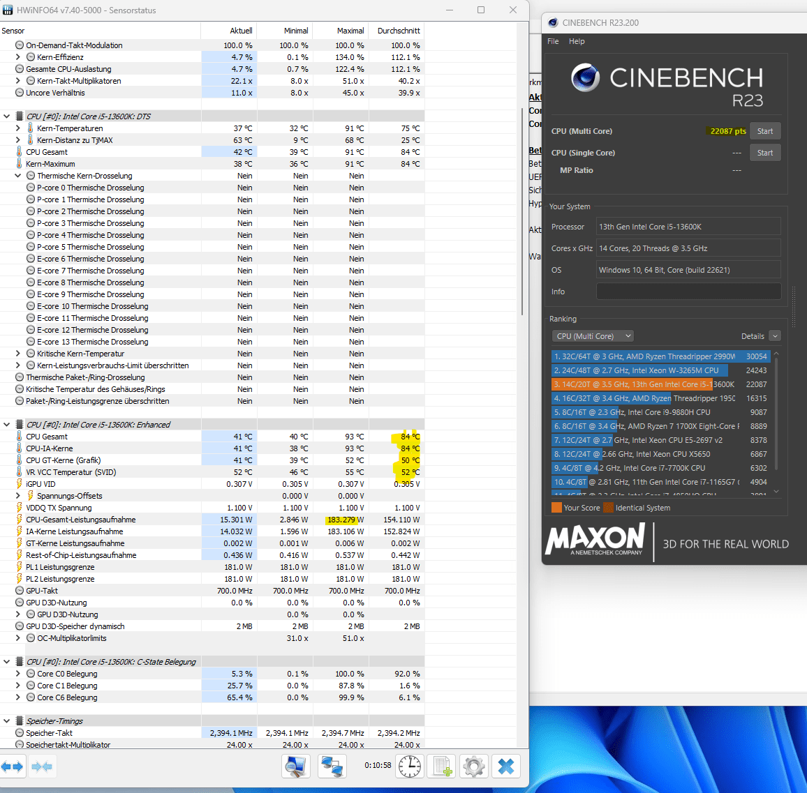Select the Intel Xeon W-3265M ranking entry
This screenshot has height=793, width=807.
(x=660, y=370)
